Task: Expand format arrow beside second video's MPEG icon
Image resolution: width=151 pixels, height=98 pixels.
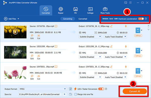Action: 141,50
